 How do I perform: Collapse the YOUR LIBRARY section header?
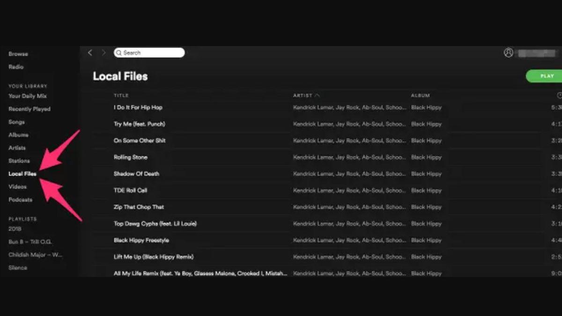pyautogui.click(x=27, y=86)
